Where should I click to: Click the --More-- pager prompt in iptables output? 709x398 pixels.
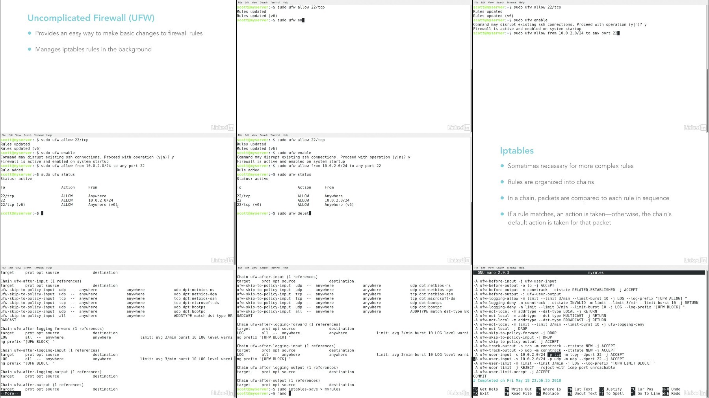click(x=10, y=393)
